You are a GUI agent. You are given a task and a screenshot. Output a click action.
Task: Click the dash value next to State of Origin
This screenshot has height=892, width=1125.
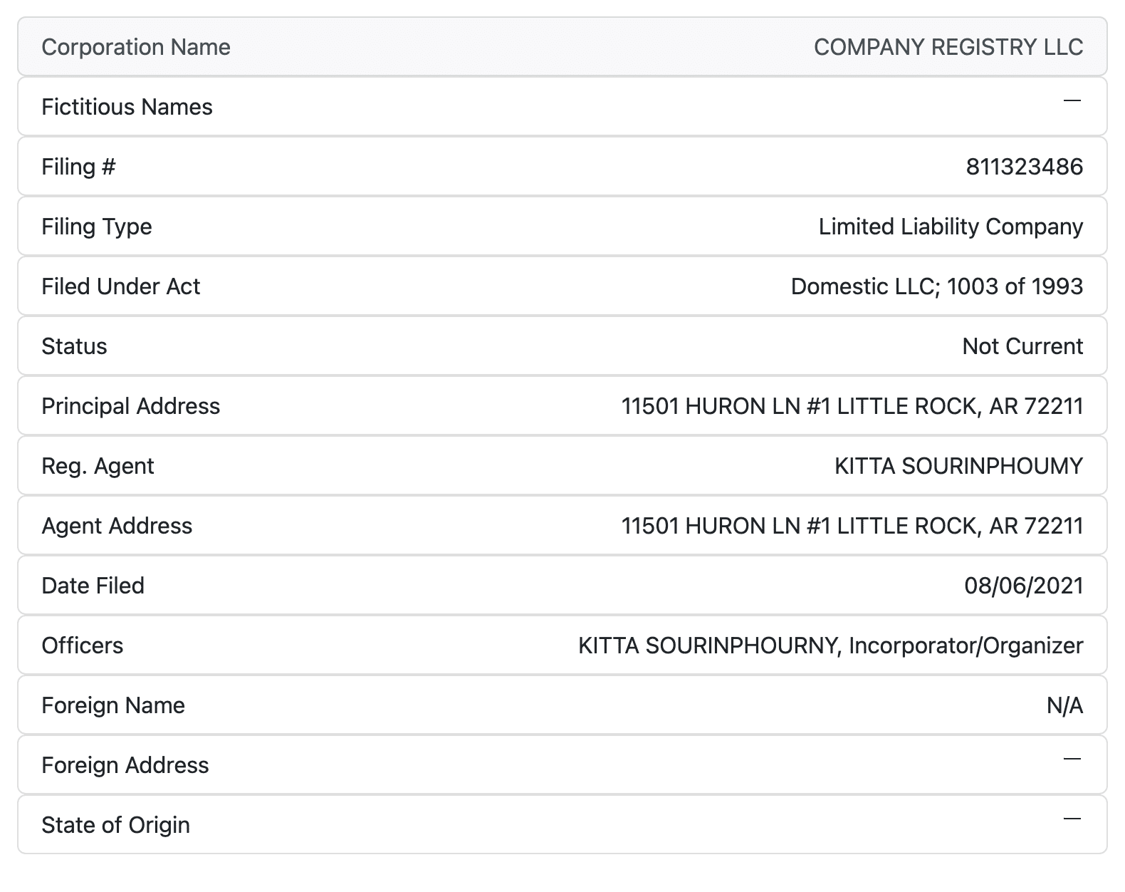click(x=1072, y=819)
